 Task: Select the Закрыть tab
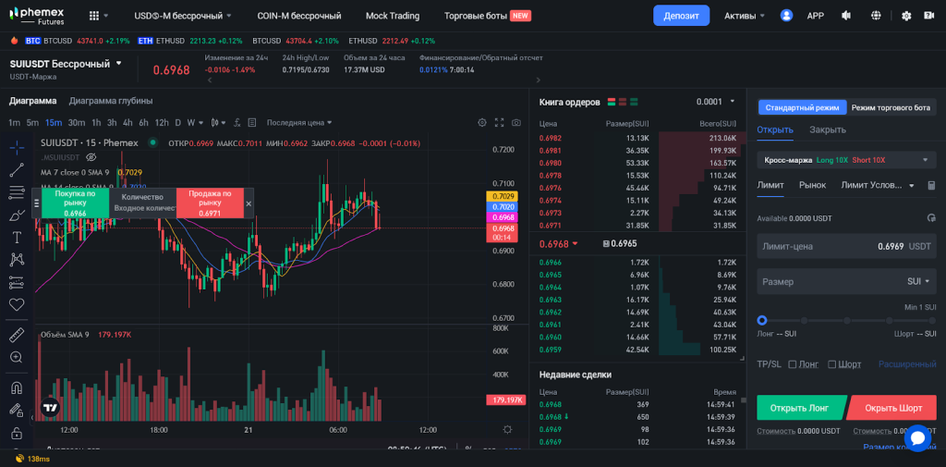click(x=828, y=129)
